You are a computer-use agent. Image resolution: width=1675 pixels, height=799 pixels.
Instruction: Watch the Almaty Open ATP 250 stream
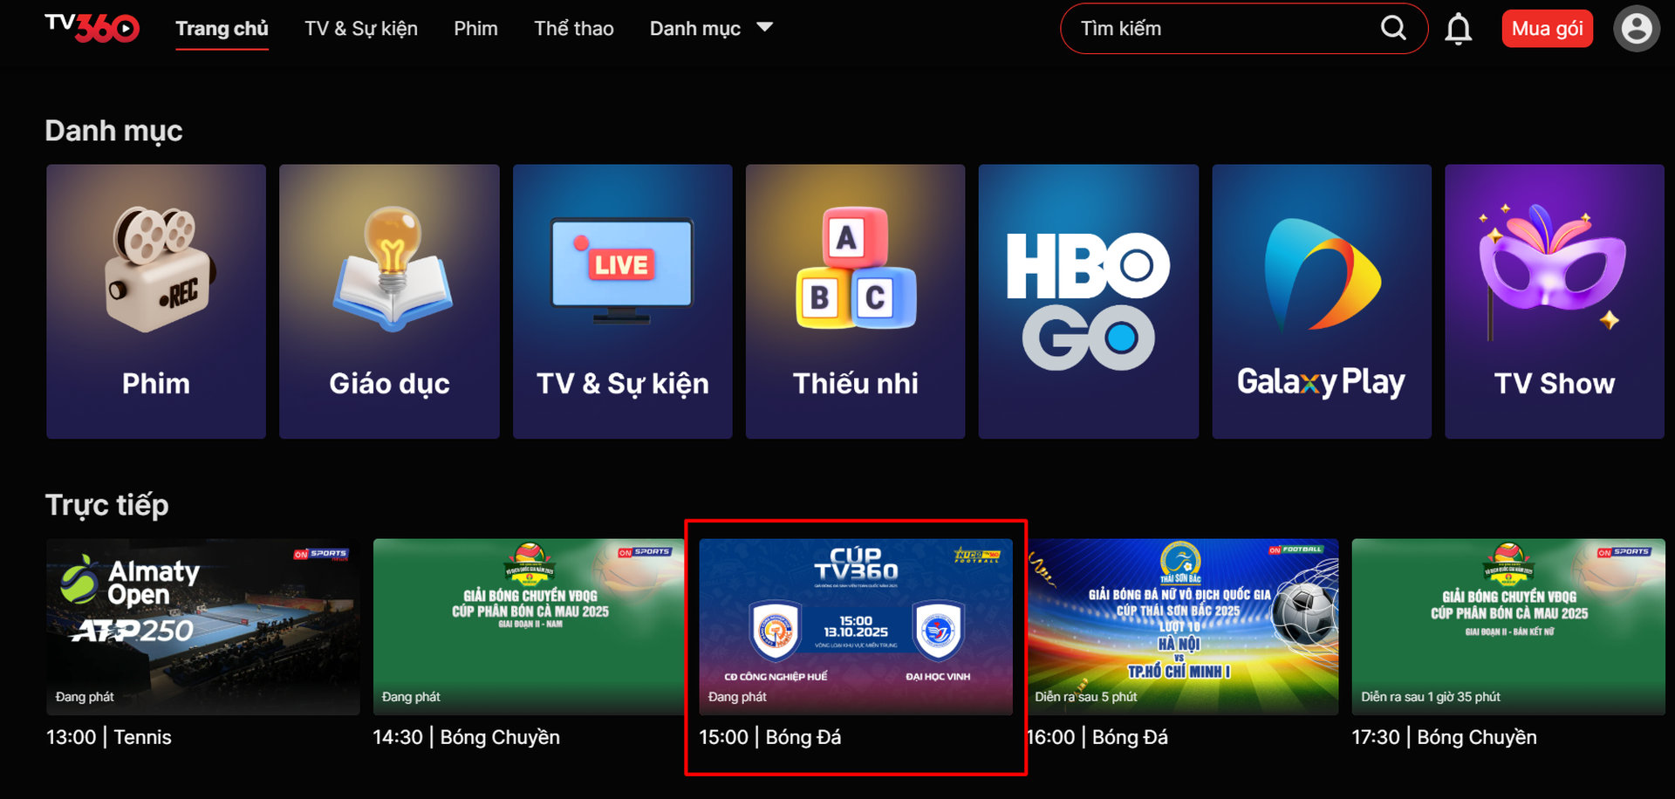pos(202,626)
